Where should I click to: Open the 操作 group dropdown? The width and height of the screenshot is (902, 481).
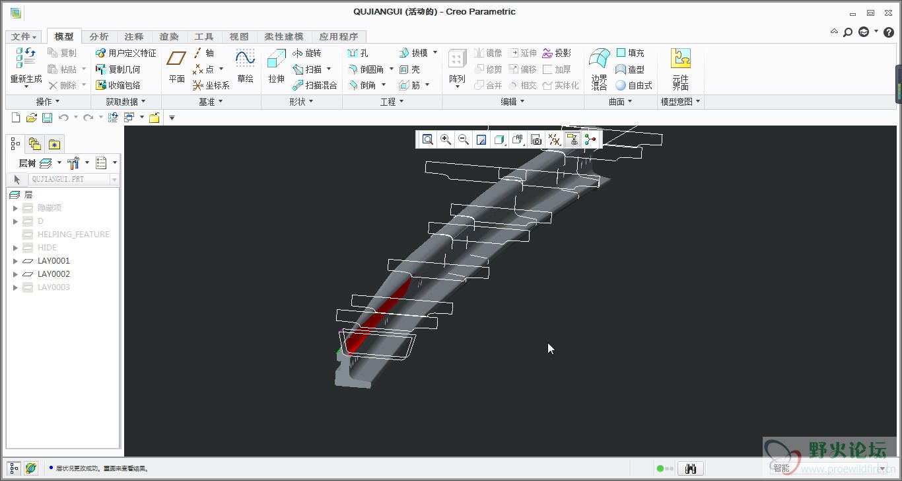(48, 102)
